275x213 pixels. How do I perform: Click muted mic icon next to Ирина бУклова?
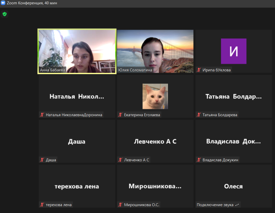click(x=199, y=70)
